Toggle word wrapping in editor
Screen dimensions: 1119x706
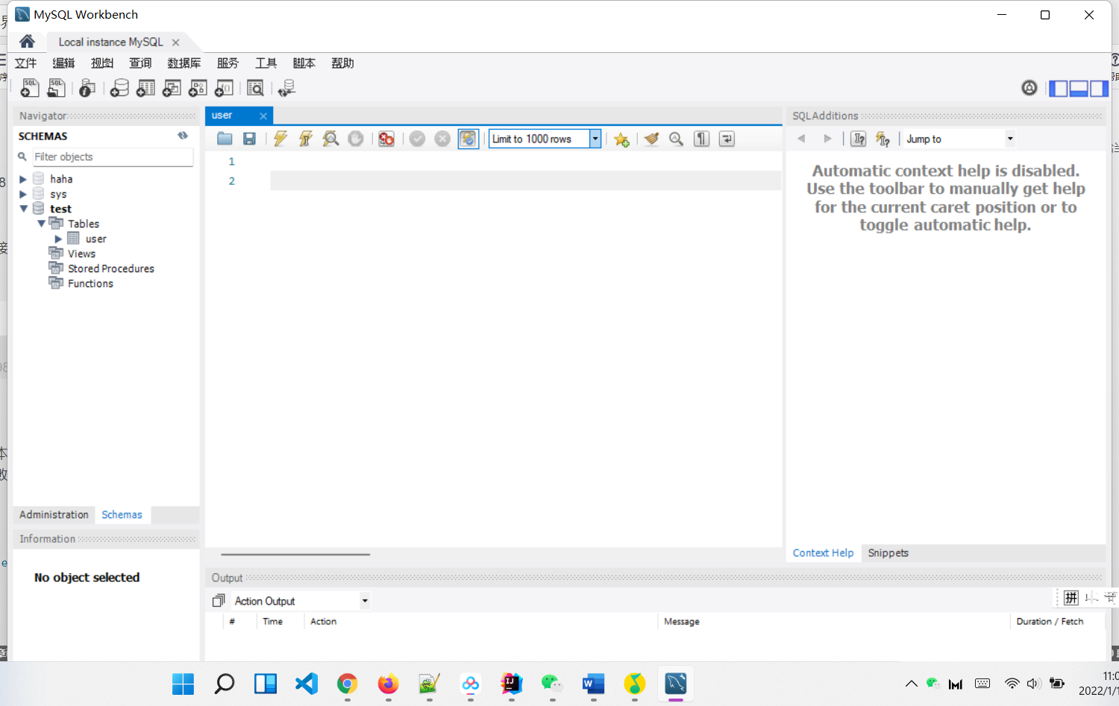tap(727, 139)
